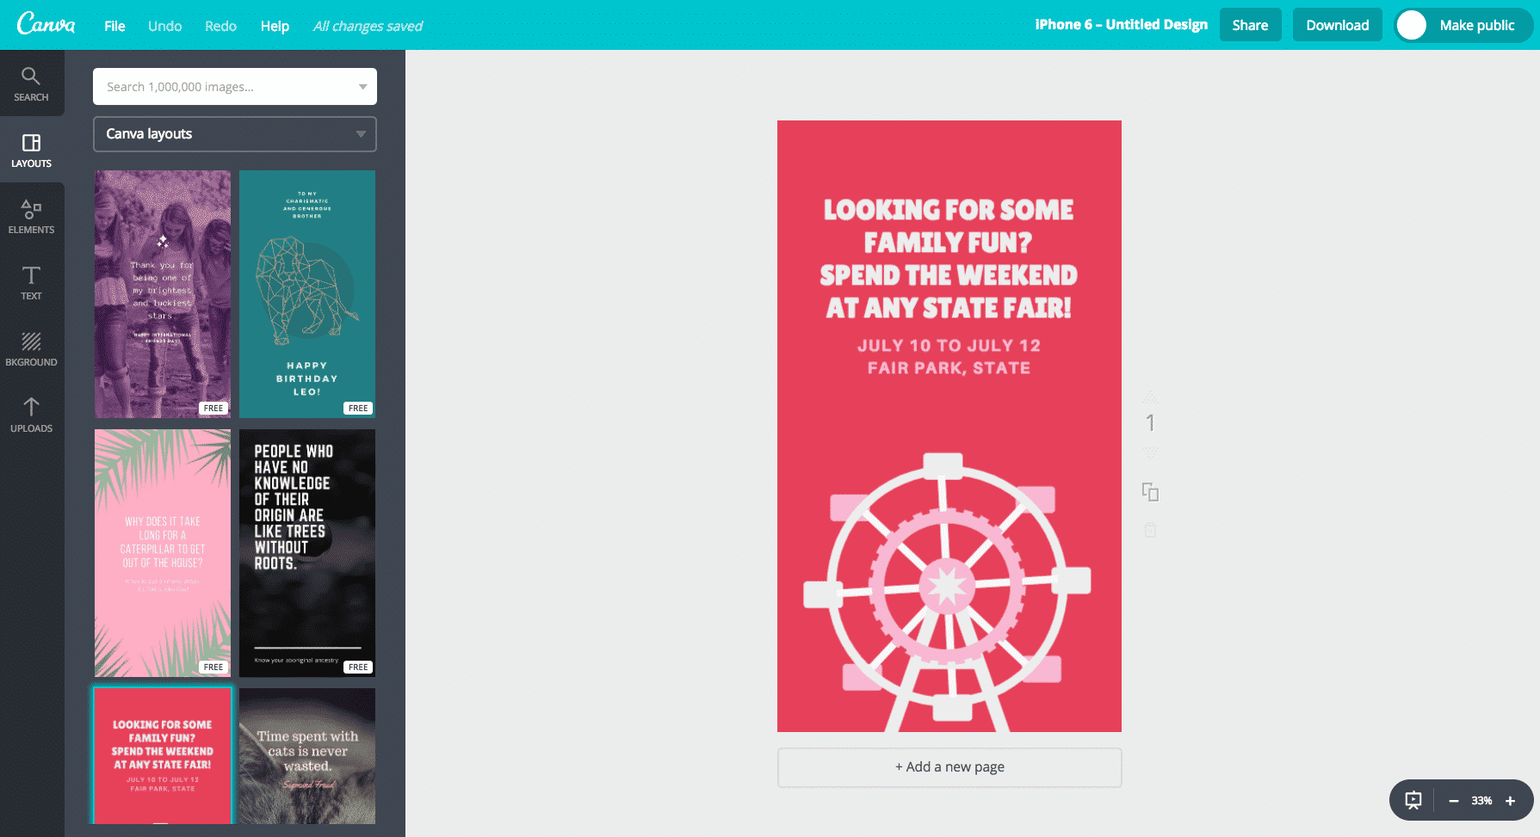Click the Share button
The height and width of the screenshot is (837, 1540).
[x=1250, y=26]
